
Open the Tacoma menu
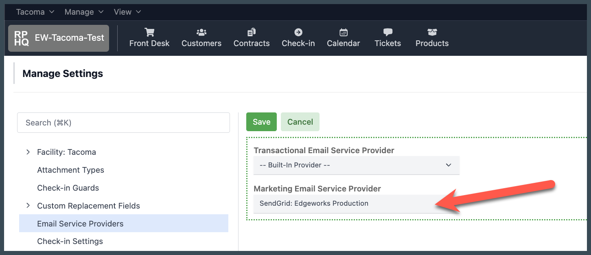pyautogui.click(x=35, y=12)
